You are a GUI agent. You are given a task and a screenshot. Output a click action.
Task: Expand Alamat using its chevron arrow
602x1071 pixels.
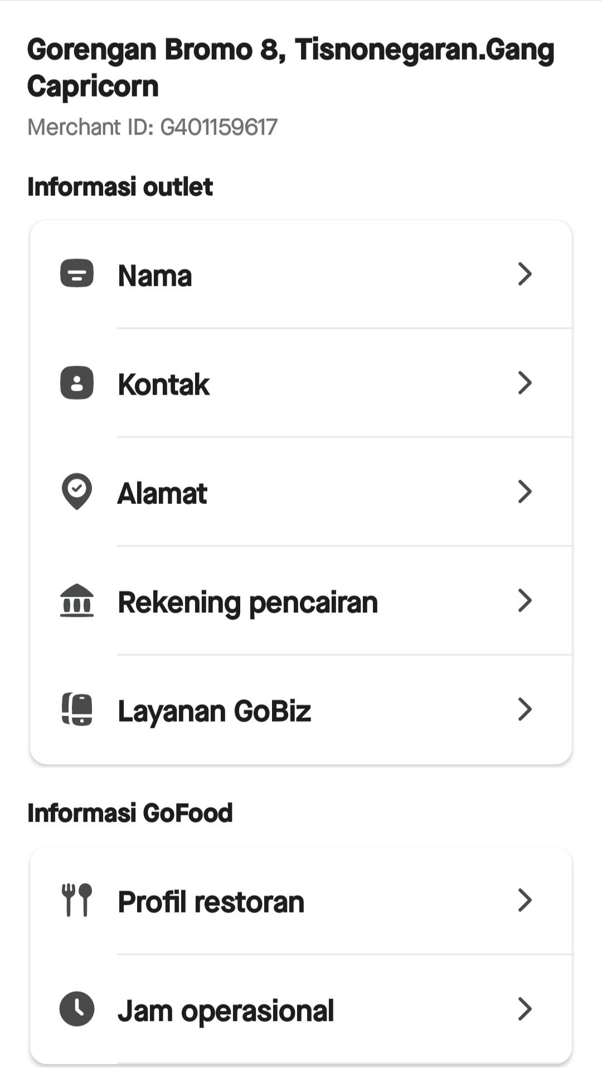[x=525, y=492]
